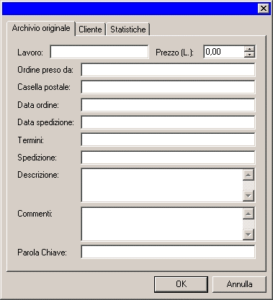This screenshot has height=300, width=273.
Task: Click inside the Descrizione text area
Action: click(162, 185)
